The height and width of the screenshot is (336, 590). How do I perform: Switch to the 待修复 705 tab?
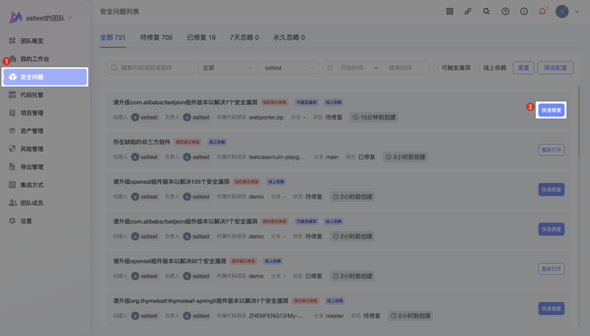click(156, 37)
